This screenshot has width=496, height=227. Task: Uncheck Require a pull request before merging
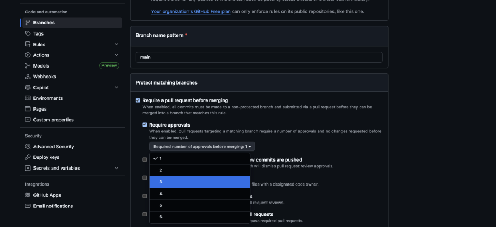pyautogui.click(x=138, y=100)
